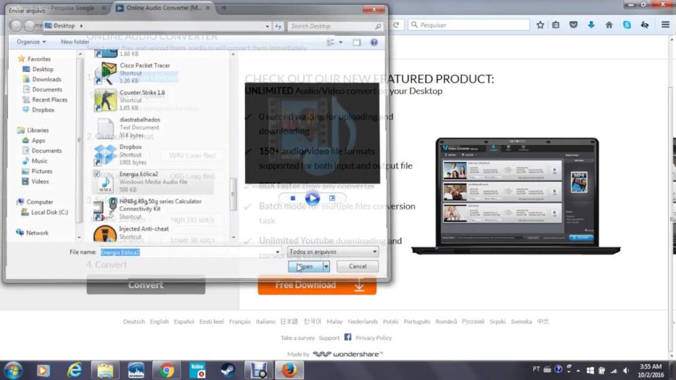Click the refresh button next to address bar
Screen dimensions: 676x380
click(278, 26)
